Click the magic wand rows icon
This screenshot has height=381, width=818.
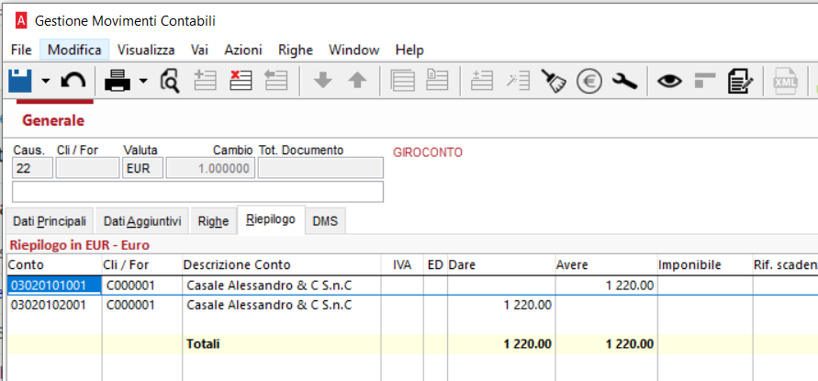tap(518, 81)
